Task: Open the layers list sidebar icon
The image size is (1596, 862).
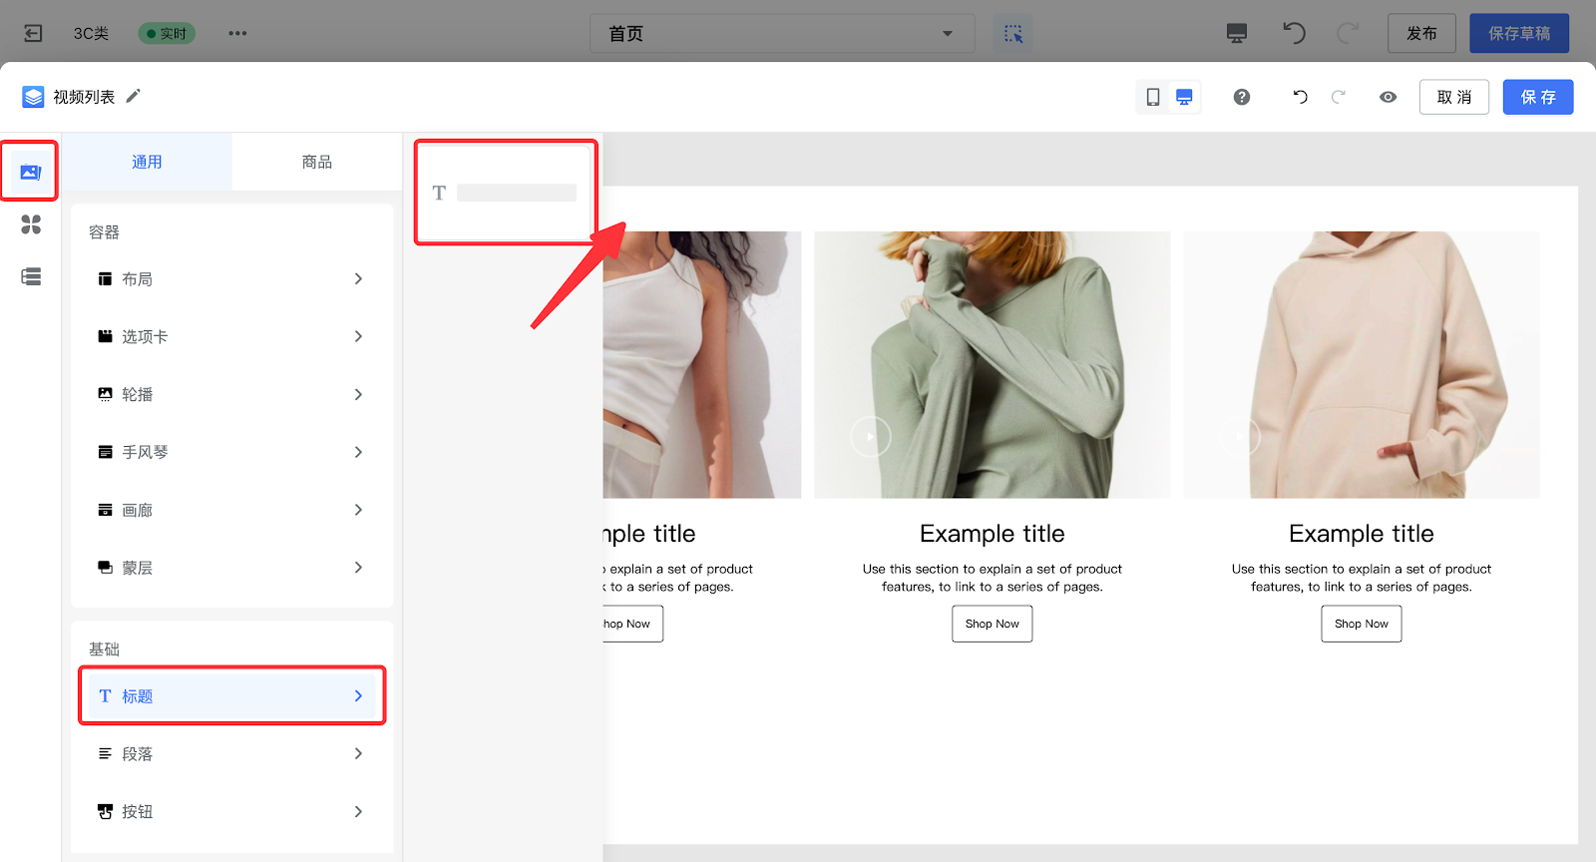Action: [31, 276]
